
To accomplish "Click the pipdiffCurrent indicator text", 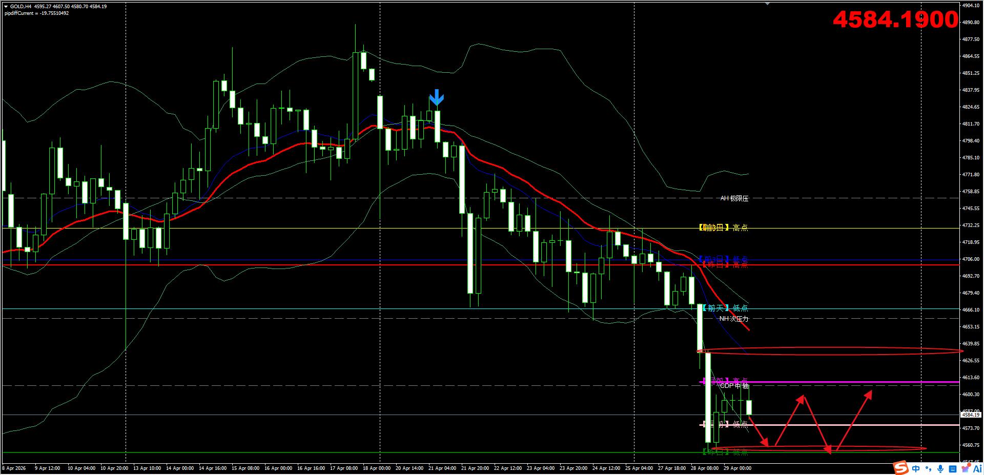I will click(36, 13).
